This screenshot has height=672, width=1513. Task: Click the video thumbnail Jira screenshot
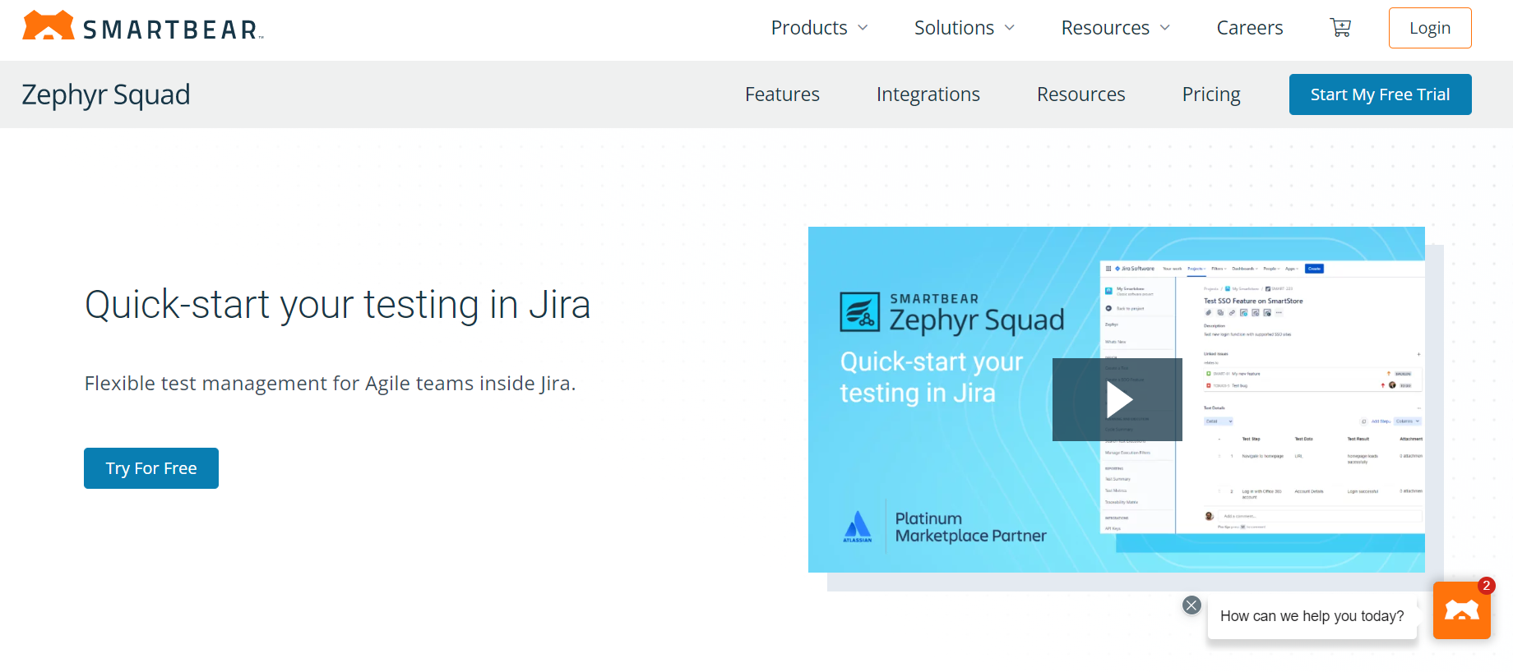pyautogui.click(x=1262, y=397)
